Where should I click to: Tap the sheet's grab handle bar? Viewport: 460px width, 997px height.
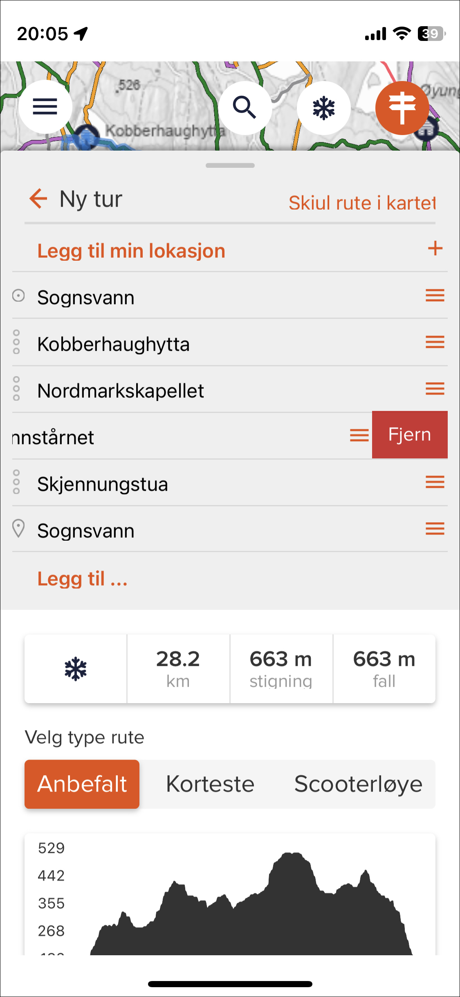tap(230, 165)
